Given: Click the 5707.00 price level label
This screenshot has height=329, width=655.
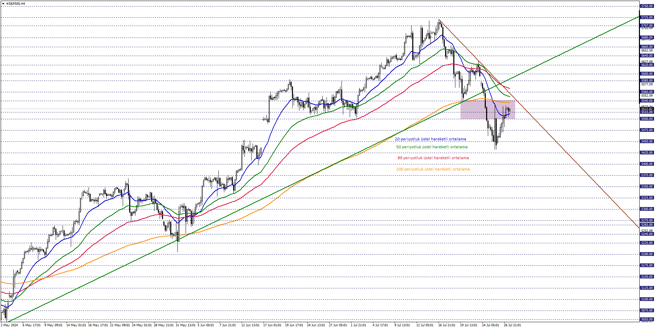Looking at the screenshot, I should click(647, 26).
